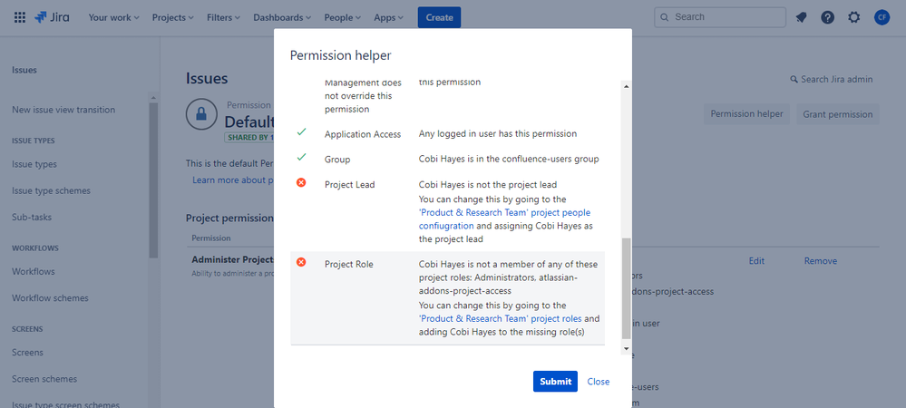Click the Issues sidebar header
This screenshot has height=408, width=906.
[x=24, y=70]
